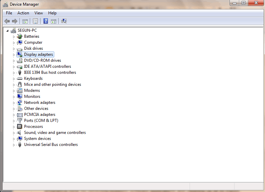Click the Display adapters icon

click(20, 54)
